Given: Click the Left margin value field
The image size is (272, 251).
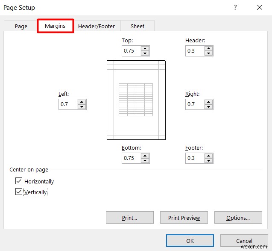Looking at the screenshot, I should 68,104.
